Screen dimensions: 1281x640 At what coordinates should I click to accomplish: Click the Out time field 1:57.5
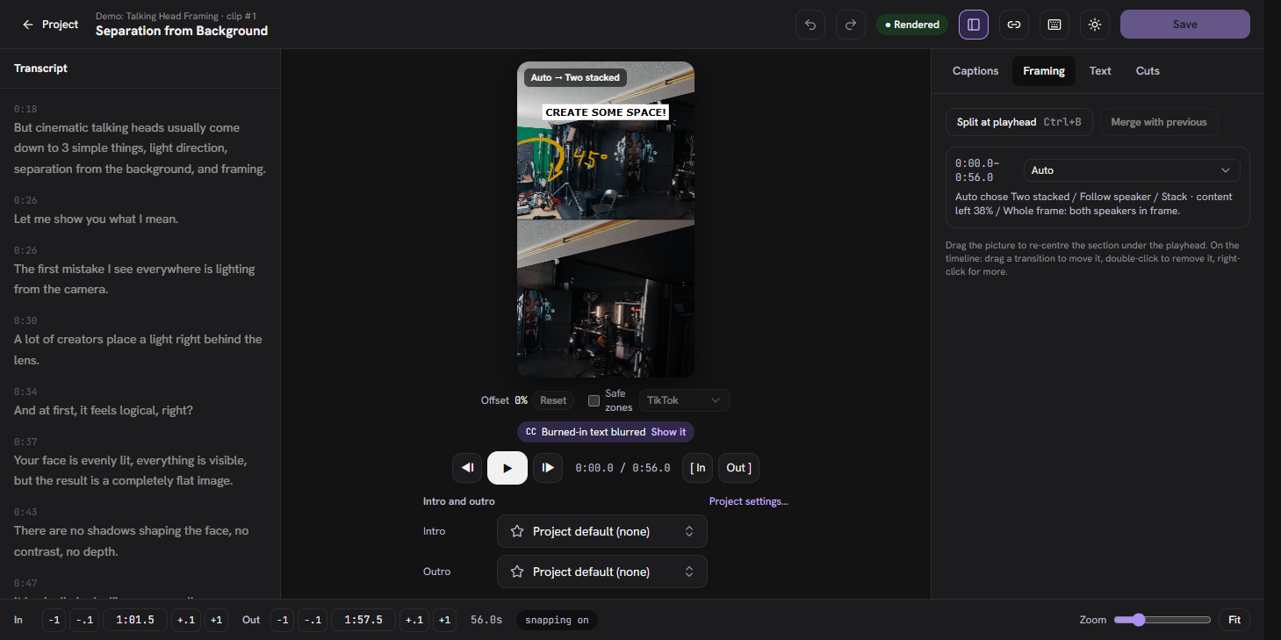coord(363,620)
